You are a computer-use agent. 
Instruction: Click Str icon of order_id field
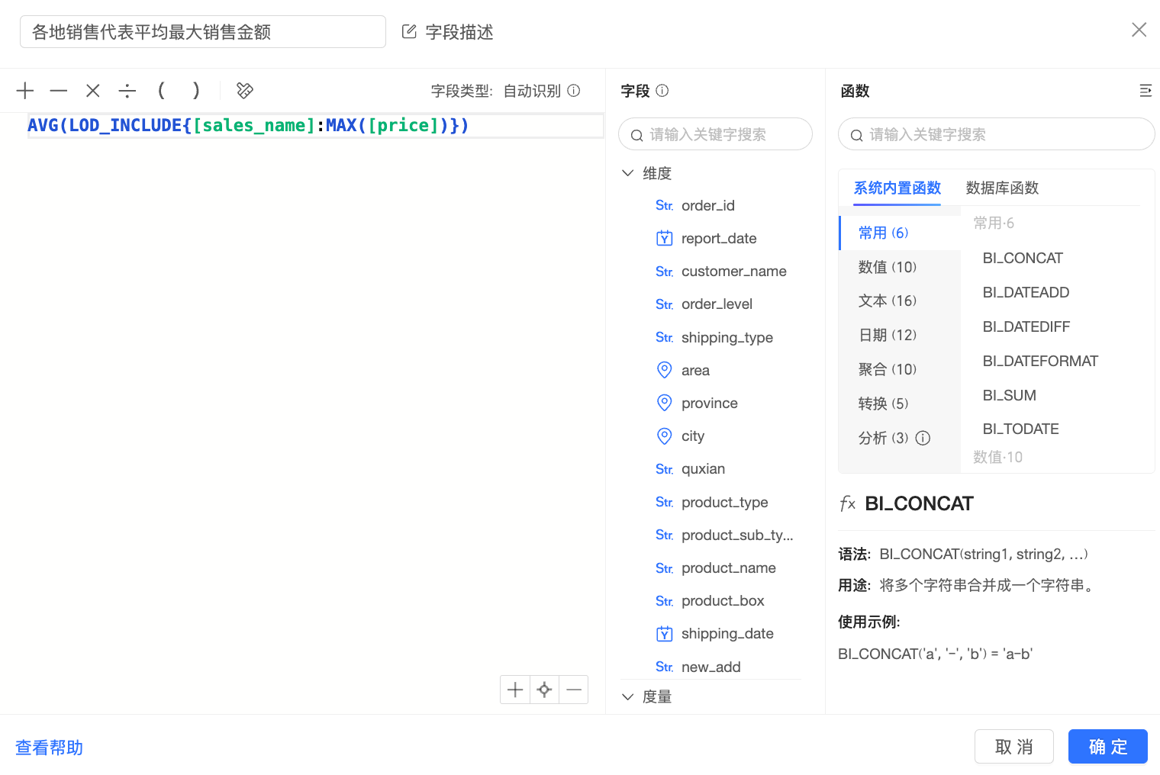pyautogui.click(x=664, y=206)
